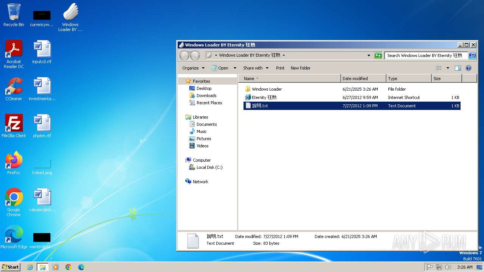Screen dimensions: 484x272
Task: Sort by the Type column header
Action: [409, 79]
